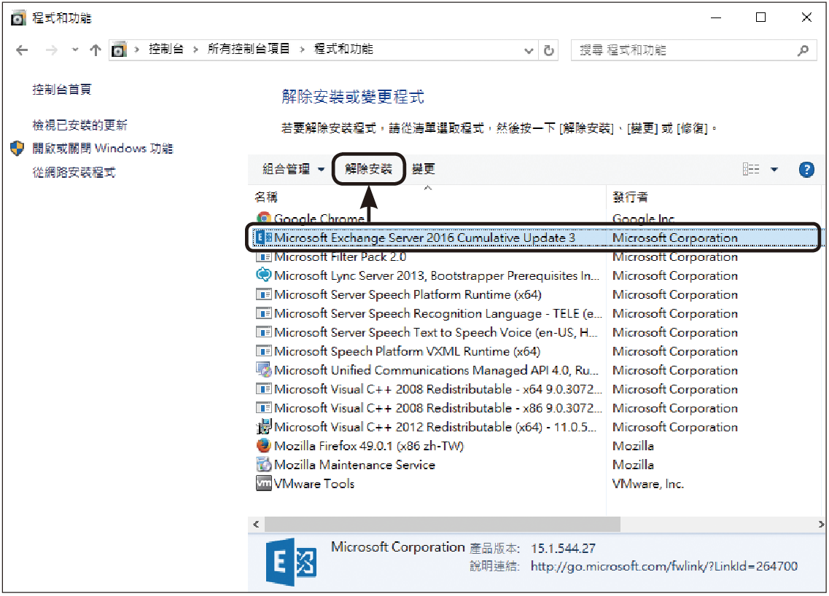829x596 pixels.
Task: Open the go.microsoft.com fwlink help URL
Action: tap(664, 566)
